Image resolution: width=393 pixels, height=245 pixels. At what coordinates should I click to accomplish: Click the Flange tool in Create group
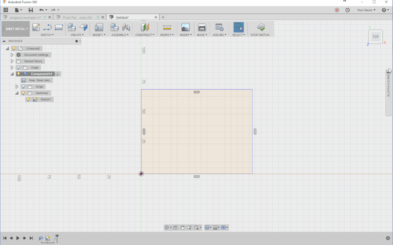pos(83,27)
